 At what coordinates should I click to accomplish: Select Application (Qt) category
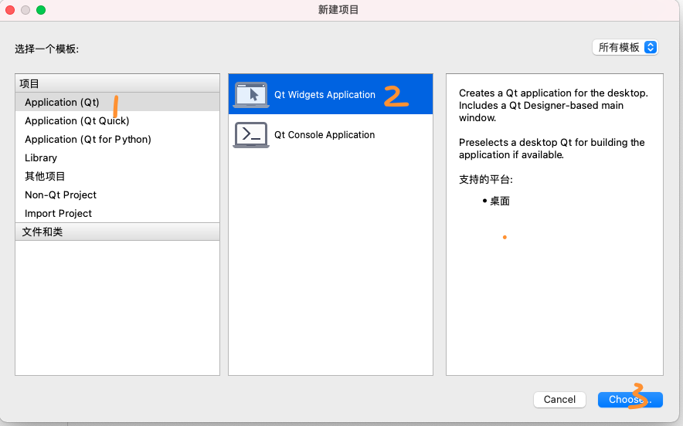point(117,103)
